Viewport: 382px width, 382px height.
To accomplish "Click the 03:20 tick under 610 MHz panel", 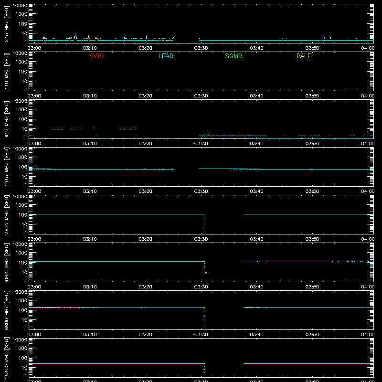I will click(x=146, y=144).
